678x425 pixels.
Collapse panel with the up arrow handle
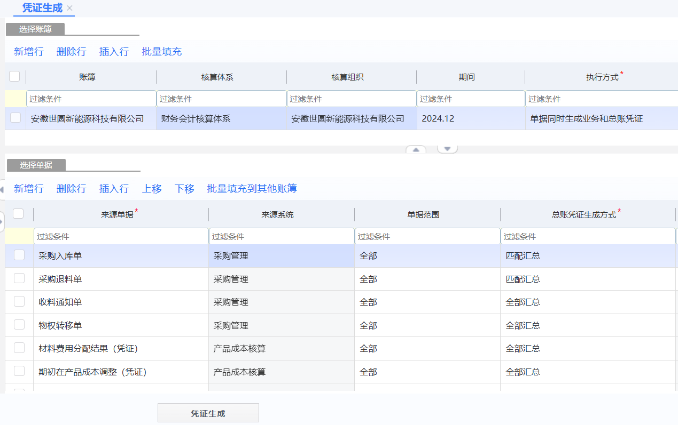[x=416, y=150]
